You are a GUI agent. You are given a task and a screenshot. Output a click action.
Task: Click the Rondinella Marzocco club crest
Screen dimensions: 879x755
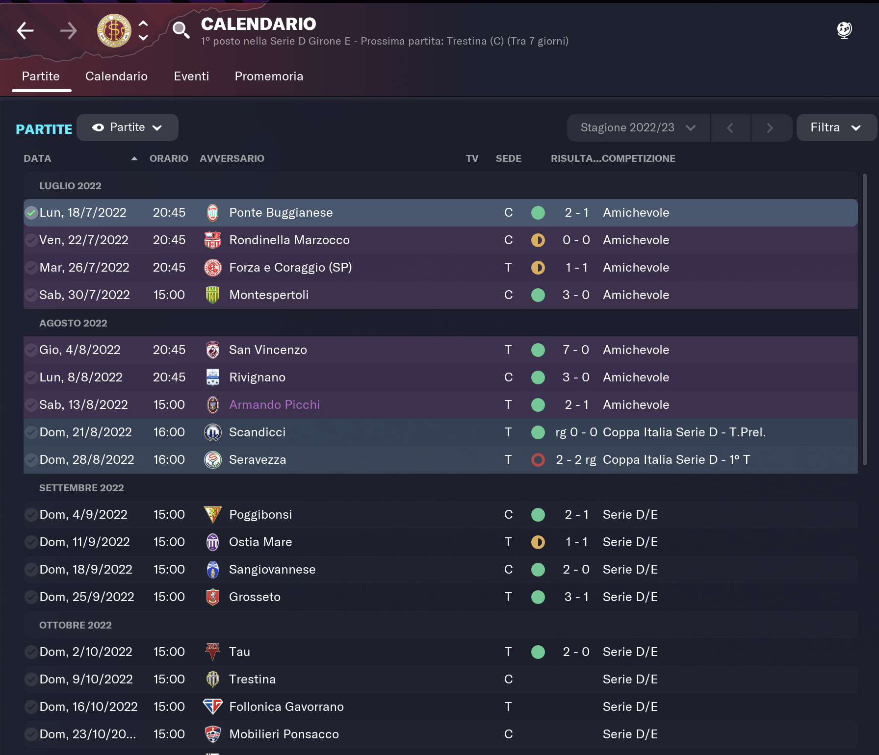click(x=212, y=240)
